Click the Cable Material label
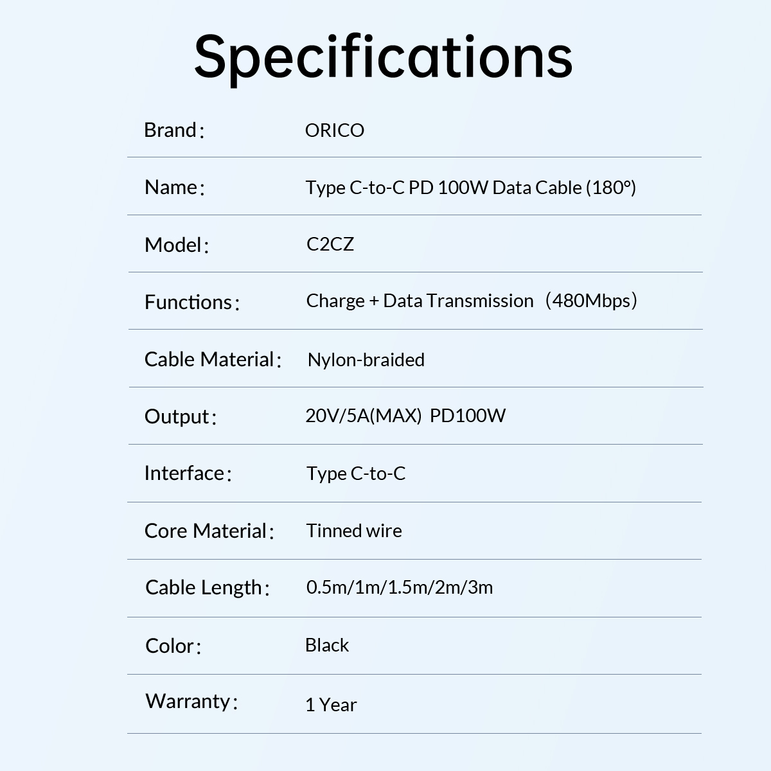771x771 pixels. pos(209,359)
